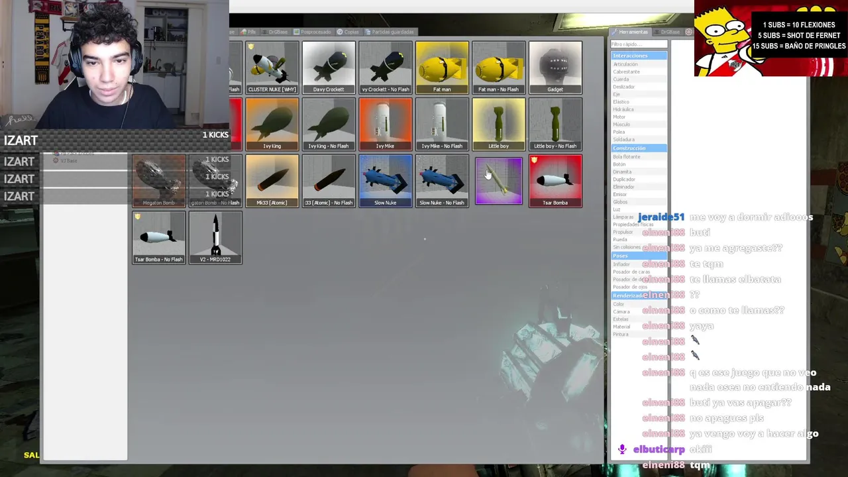Pick the Ivy Mike - No Flash icon
This screenshot has height=477, width=848.
[442, 125]
